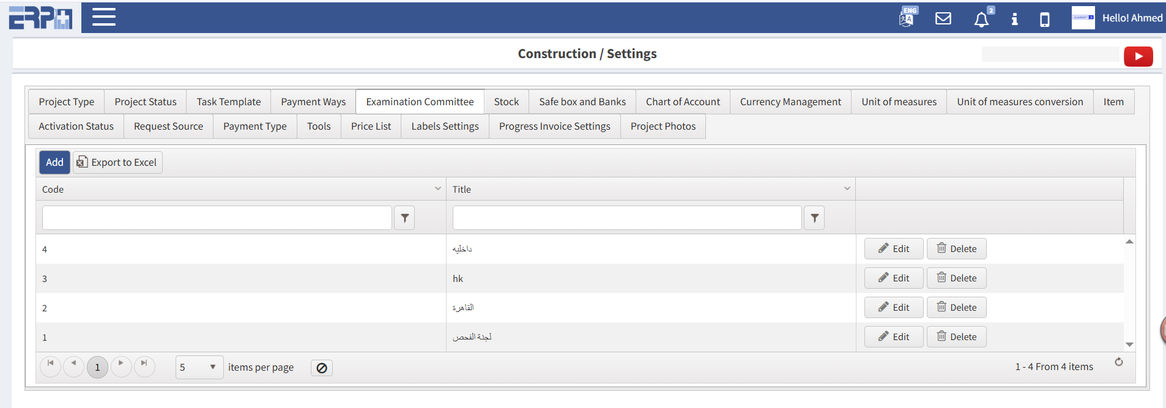Click the Code column filter icon
This screenshot has width=1166, height=408.
(x=404, y=218)
